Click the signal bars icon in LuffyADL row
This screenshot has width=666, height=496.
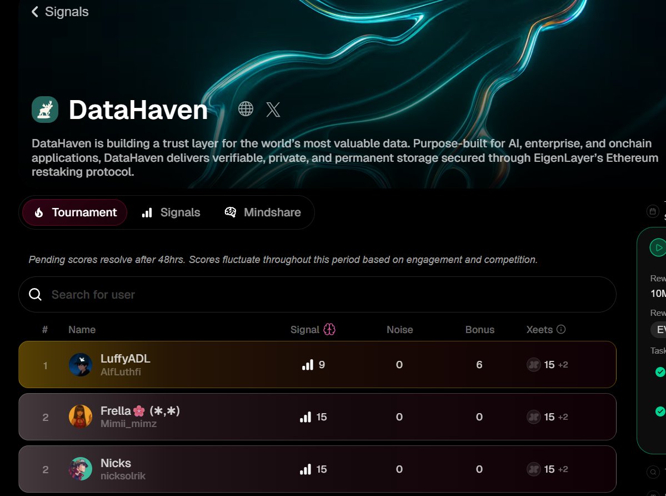[308, 365]
